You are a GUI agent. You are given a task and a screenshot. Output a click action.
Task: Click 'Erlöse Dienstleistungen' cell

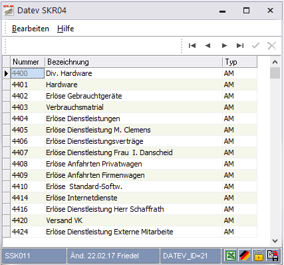point(134,119)
